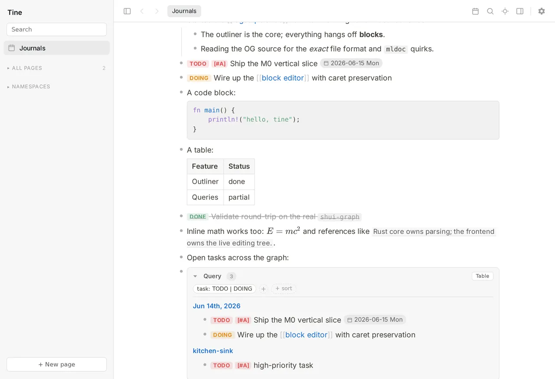Viewport: 555px width, 379px height.
Task: Toggle the right sidebar panel icon
Action: [519, 11]
